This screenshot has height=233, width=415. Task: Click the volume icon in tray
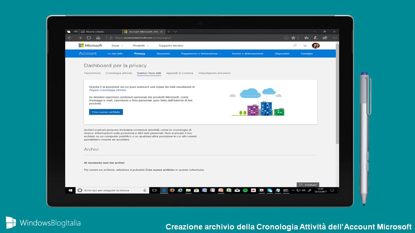click(303, 190)
